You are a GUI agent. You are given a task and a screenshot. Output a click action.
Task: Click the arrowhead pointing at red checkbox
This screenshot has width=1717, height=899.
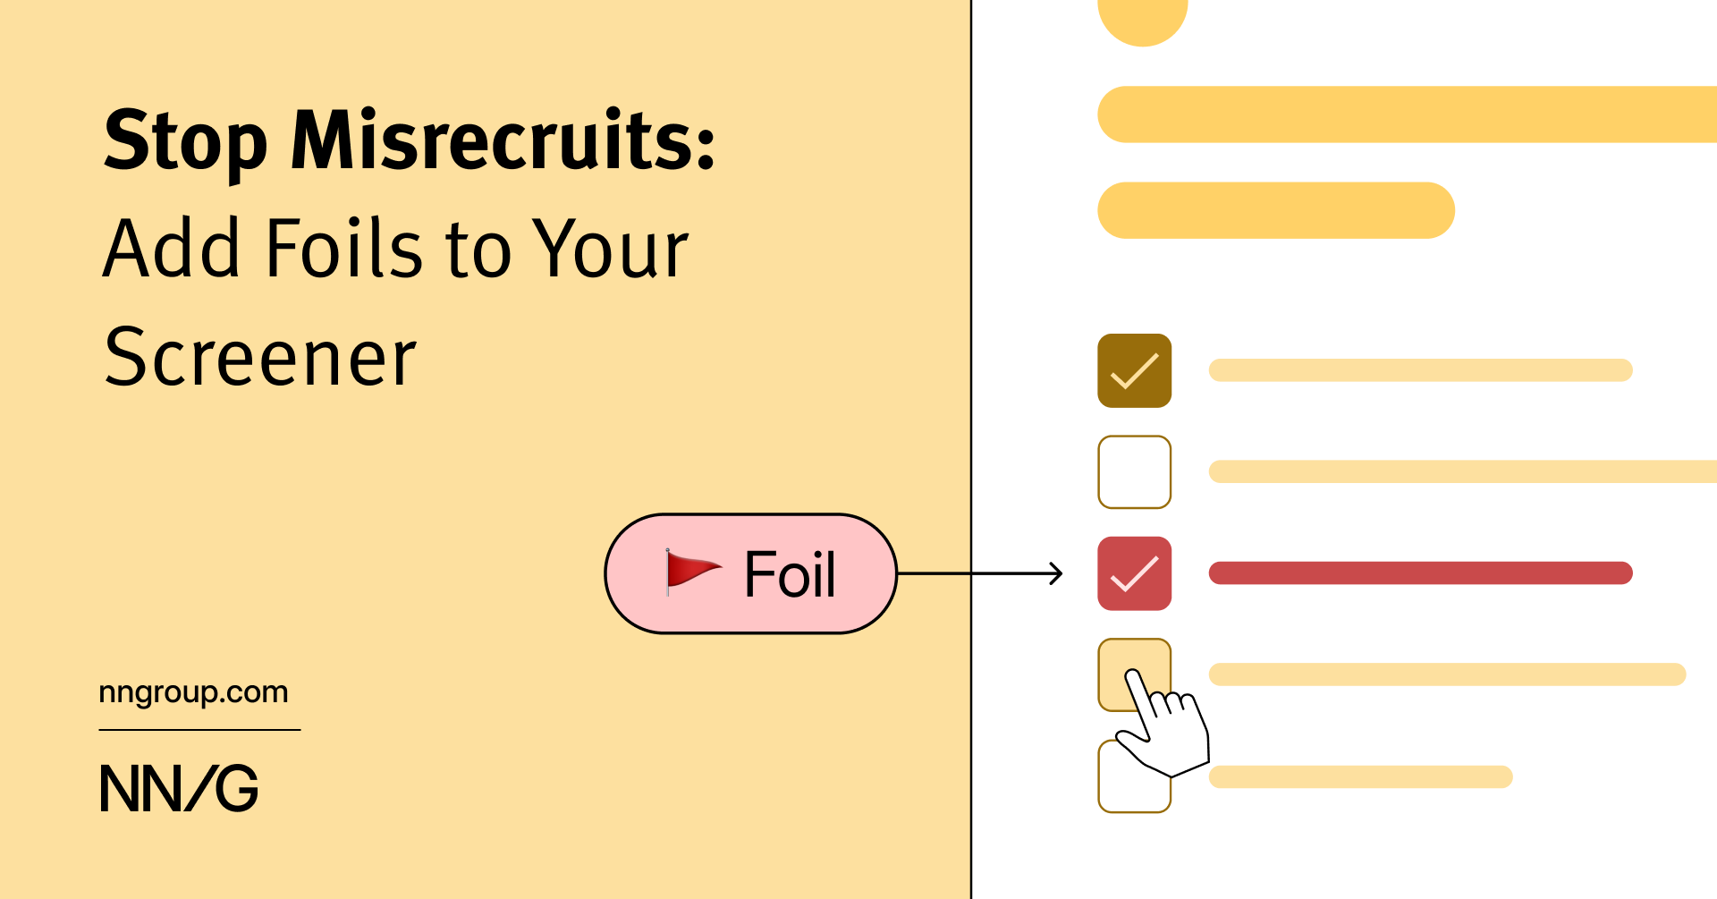[x=1056, y=573]
